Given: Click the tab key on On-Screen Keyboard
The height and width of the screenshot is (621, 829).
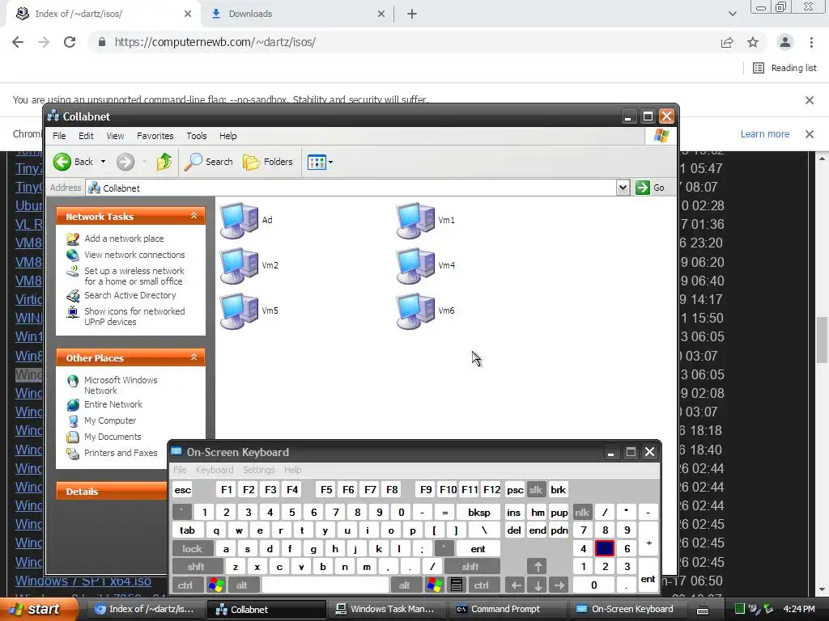Looking at the screenshot, I should click(x=187, y=530).
